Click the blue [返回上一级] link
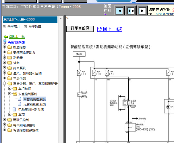Image resolution: width=174 pixels, height=143 pixels. [x=110, y=29]
